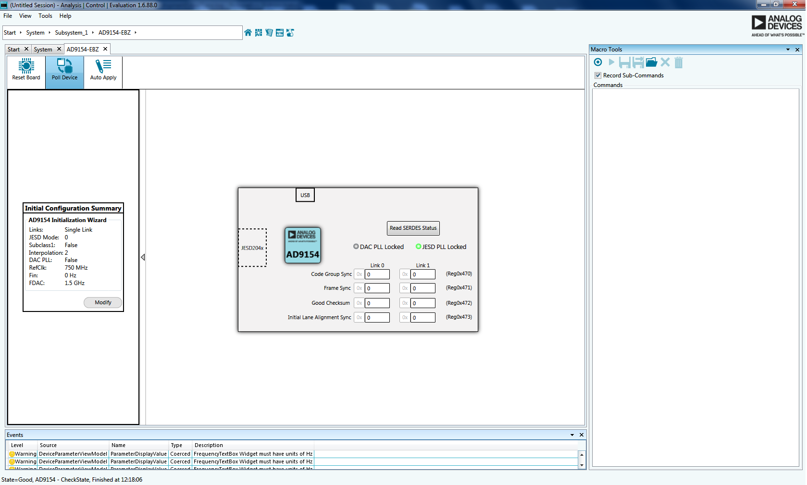
Task: Collapse the left summary panel arrow
Action: (143, 257)
